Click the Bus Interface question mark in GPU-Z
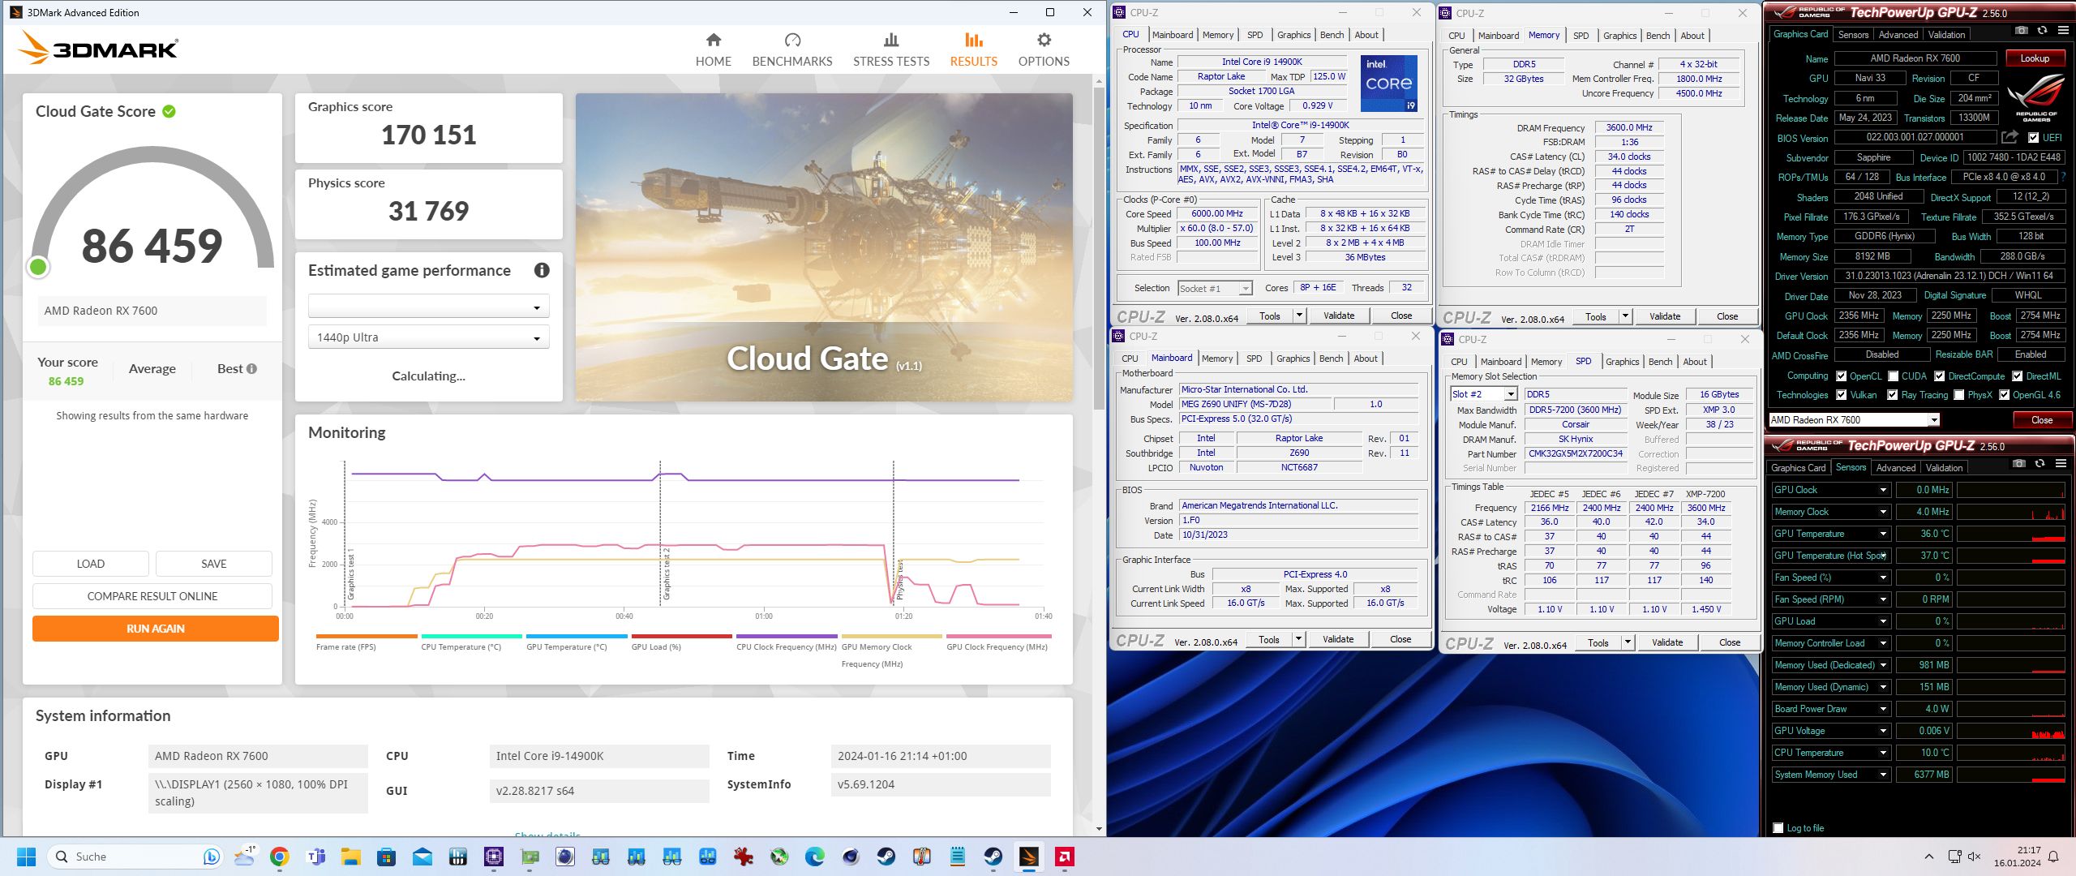Image resolution: width=2076 pixels, height=876 pixels. click(x=2064, y=176)
